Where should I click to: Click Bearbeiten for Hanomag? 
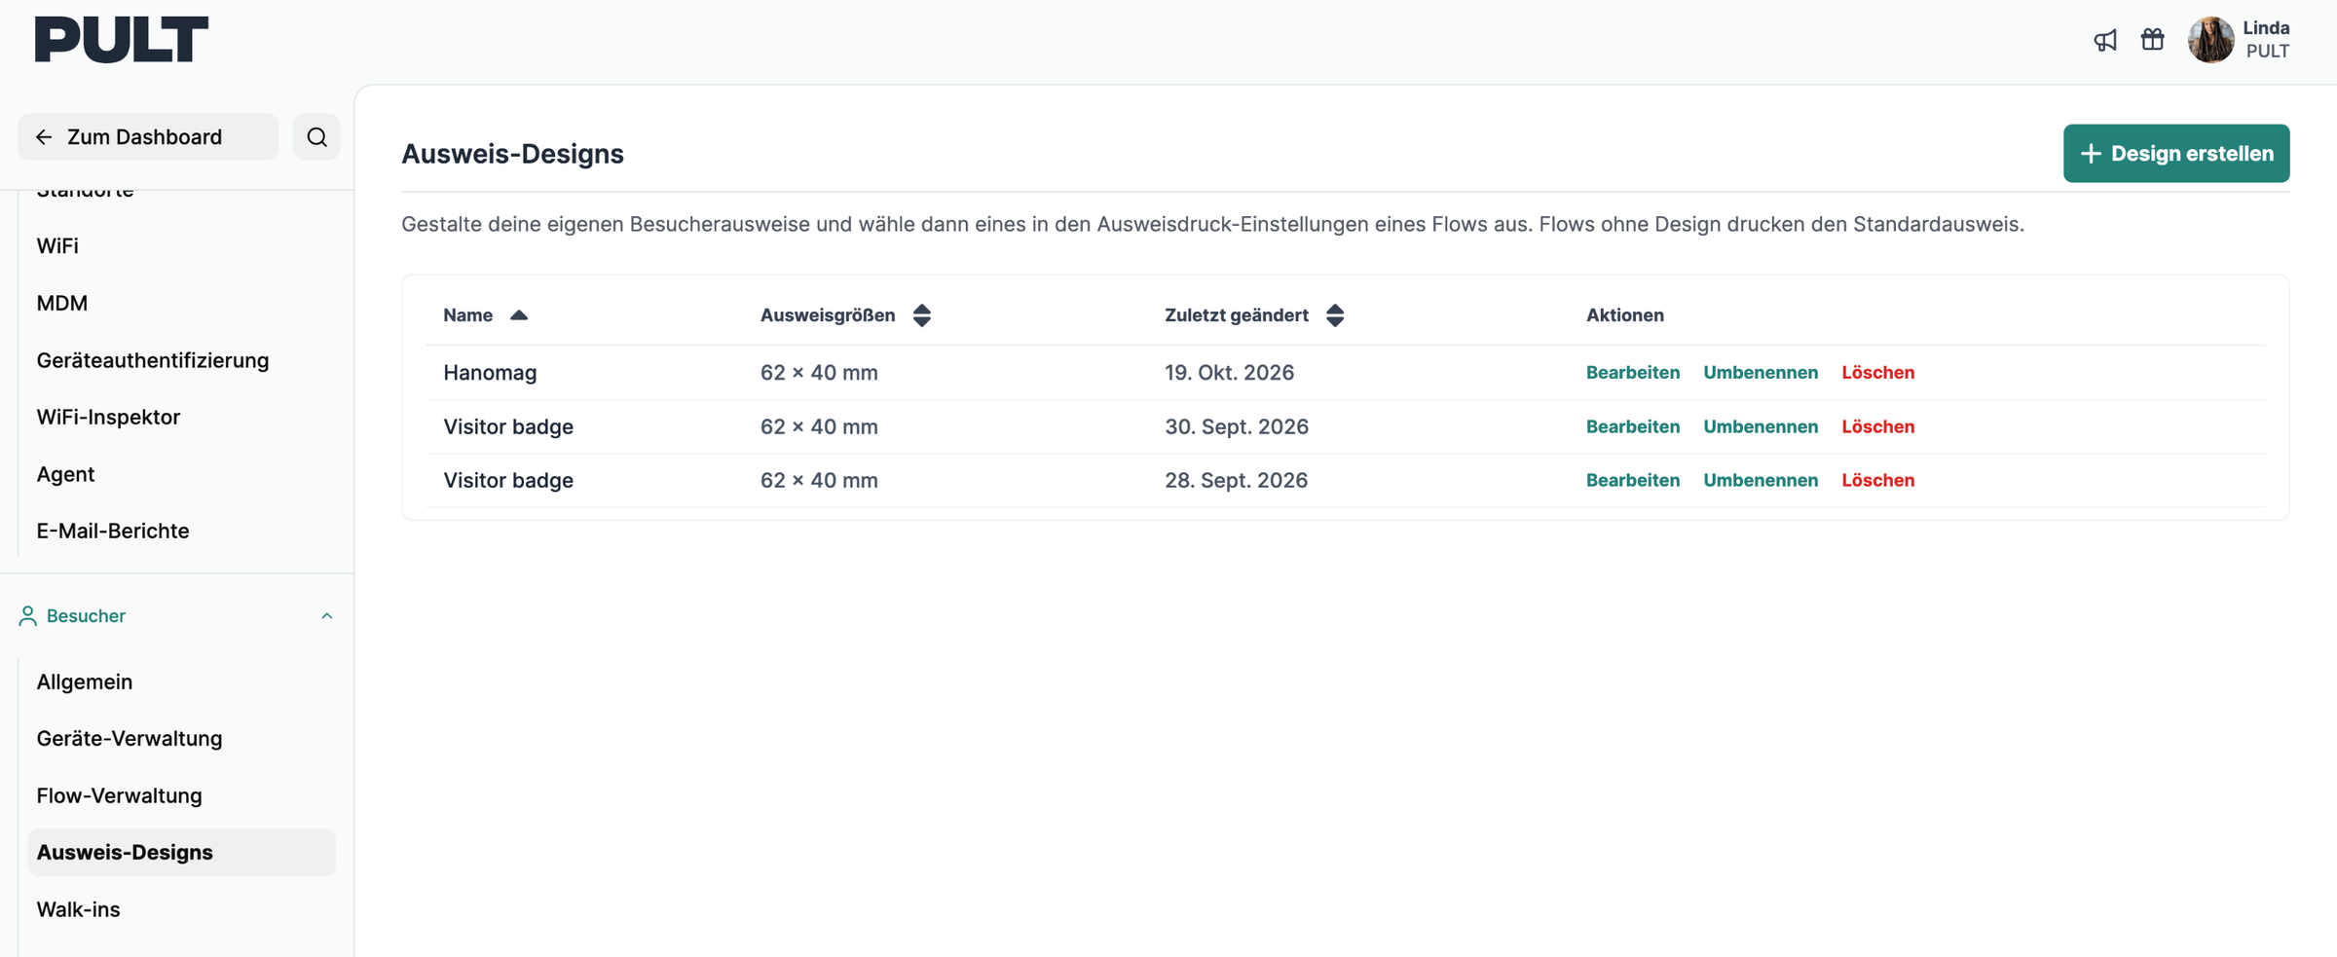pyautogui.click(x=1633, y=373)
